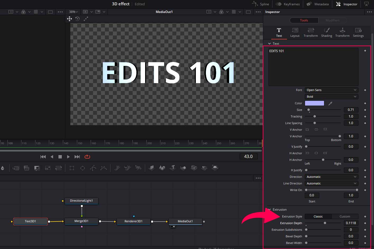Open the Direction dropdown
This screenshot has width=374, height=249.
click(x=331, y=177)
